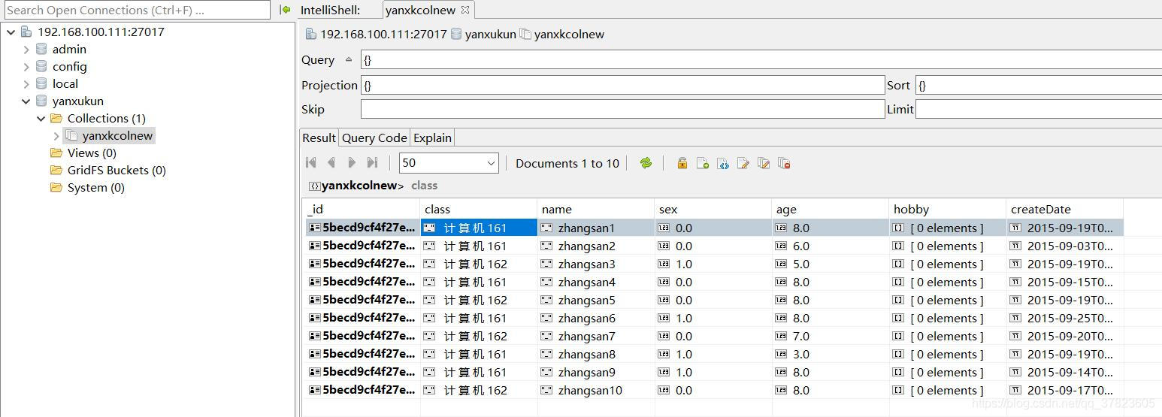
Task: Click the Limit input field
Action: (x=1039, y=109)
